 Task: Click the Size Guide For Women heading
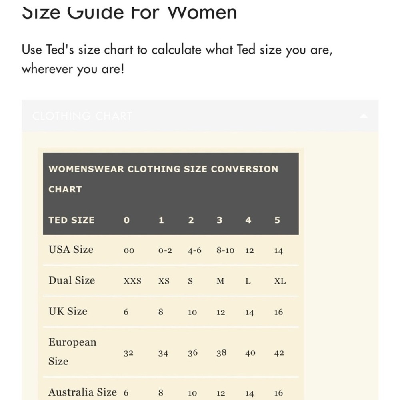[129, 12]
